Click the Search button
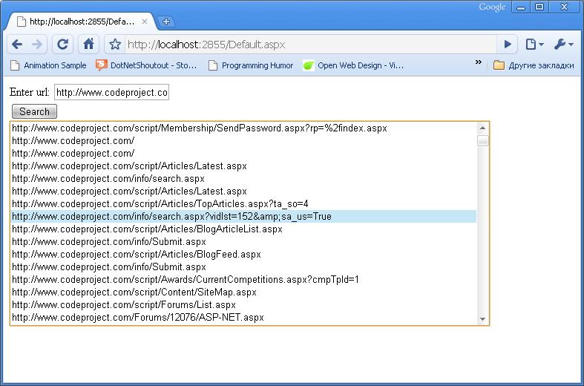Viewport: 584px width, 386px height. click(34, 111)
